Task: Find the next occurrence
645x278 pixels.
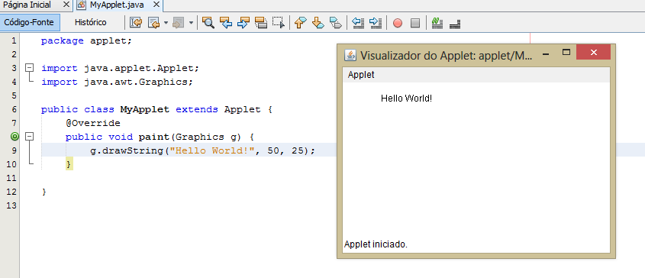Action: (x=243, y=23)
